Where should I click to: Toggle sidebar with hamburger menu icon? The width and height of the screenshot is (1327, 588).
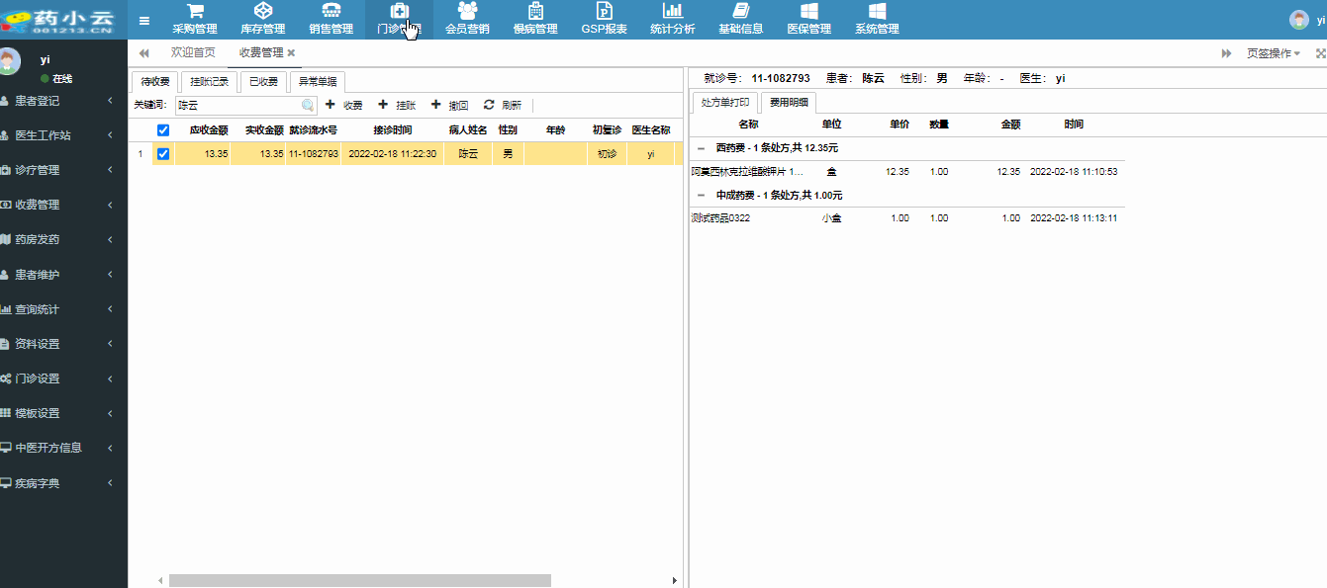tap(144, 21)
